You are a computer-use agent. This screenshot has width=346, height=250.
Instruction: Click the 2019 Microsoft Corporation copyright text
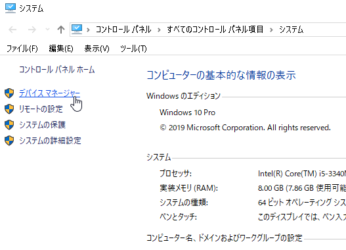(x=245, y=128)
